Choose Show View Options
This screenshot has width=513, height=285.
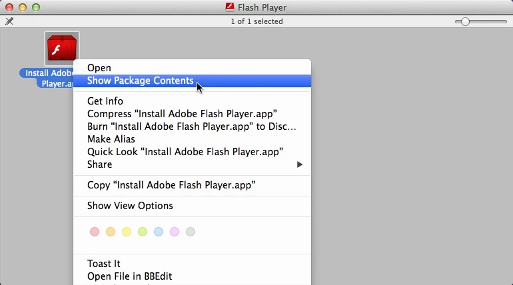tap(192, 206)
